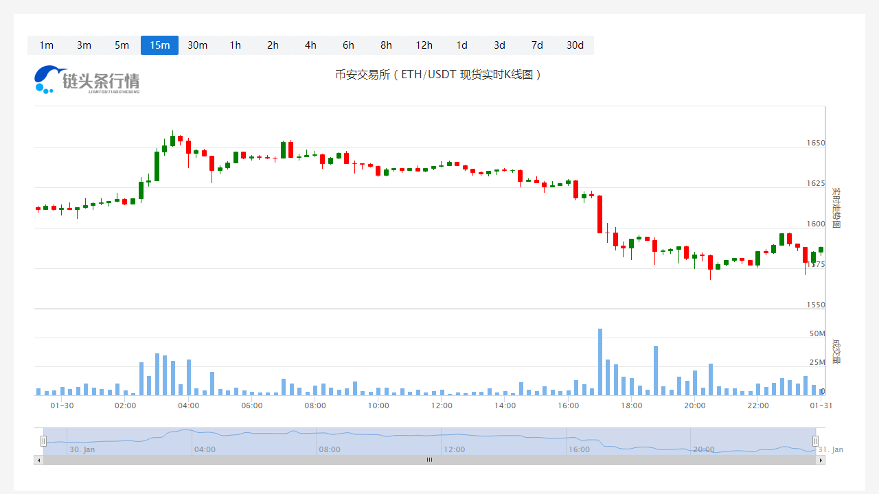Change the interval to 4h
This screenshot has height=494, width=879.
[x=310, y=45]
